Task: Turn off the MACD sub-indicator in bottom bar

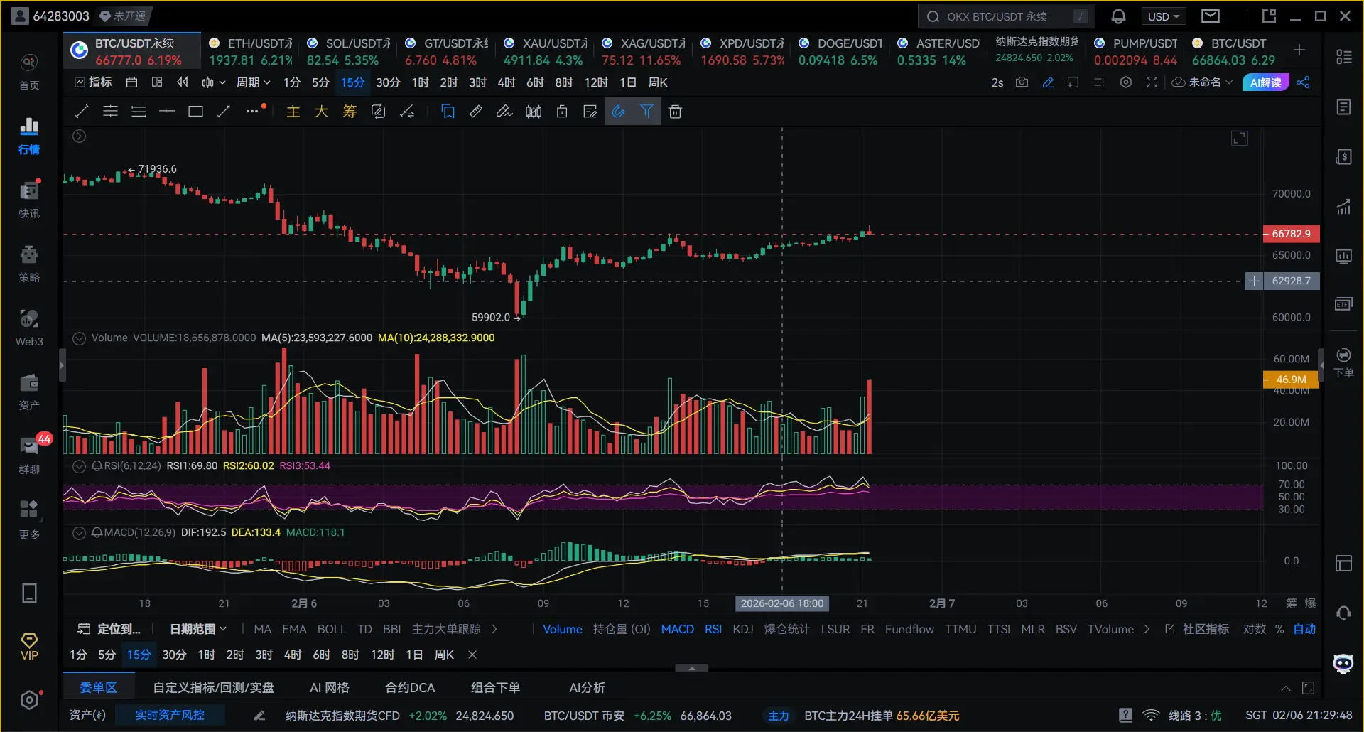Action: click(x=677, y=629)
